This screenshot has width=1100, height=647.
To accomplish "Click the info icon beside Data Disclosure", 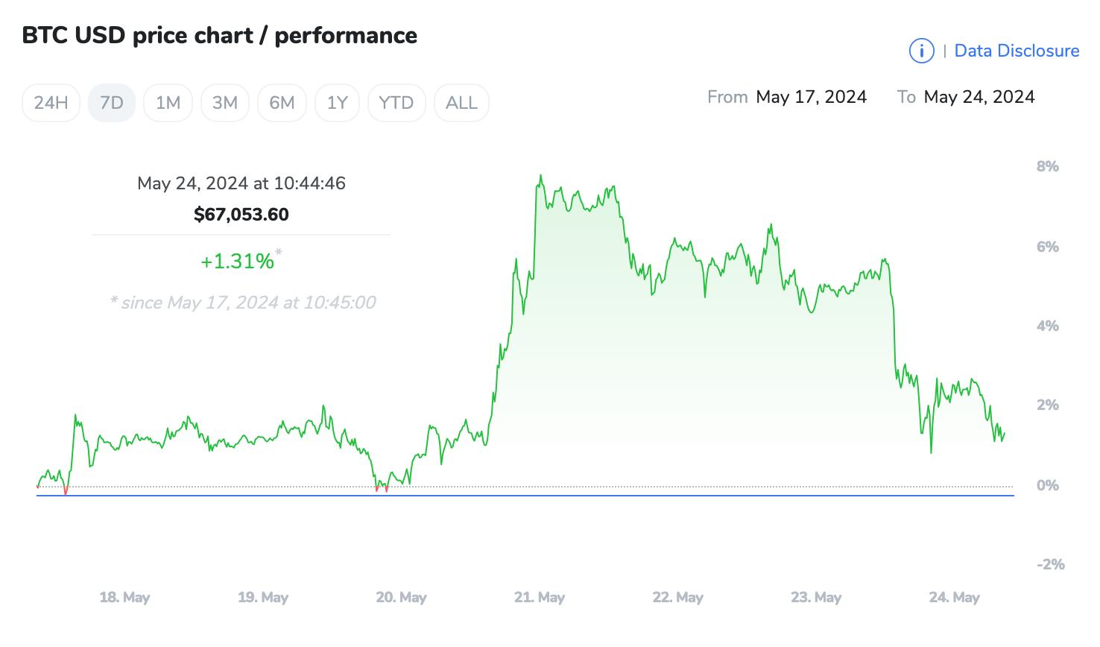I will pyautogui.click(x=922, y=51).
